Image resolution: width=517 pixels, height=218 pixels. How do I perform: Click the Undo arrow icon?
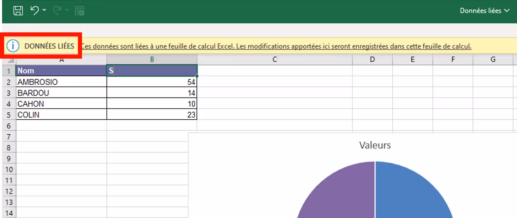pos(34,11)
